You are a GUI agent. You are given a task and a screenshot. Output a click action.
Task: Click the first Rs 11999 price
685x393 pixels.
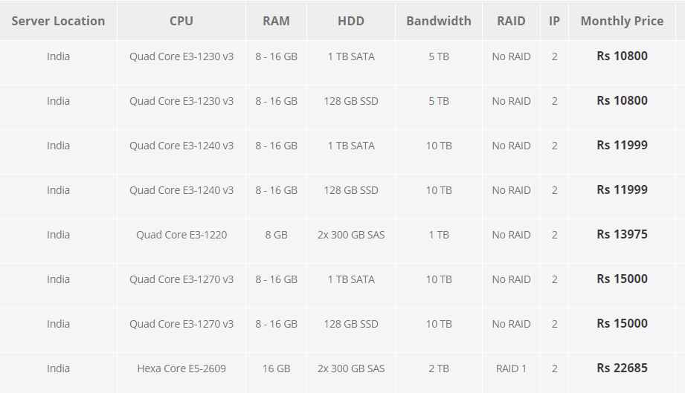coord(622,146)
